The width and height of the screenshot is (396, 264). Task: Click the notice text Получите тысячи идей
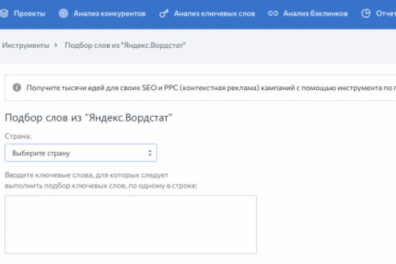point(211,87)
